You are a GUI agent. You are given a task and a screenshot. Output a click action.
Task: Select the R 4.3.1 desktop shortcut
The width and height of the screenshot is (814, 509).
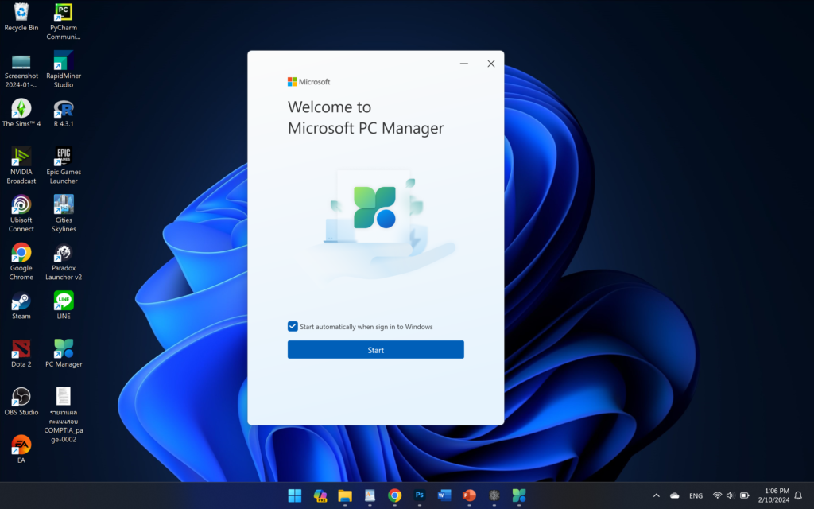(64, 113)
